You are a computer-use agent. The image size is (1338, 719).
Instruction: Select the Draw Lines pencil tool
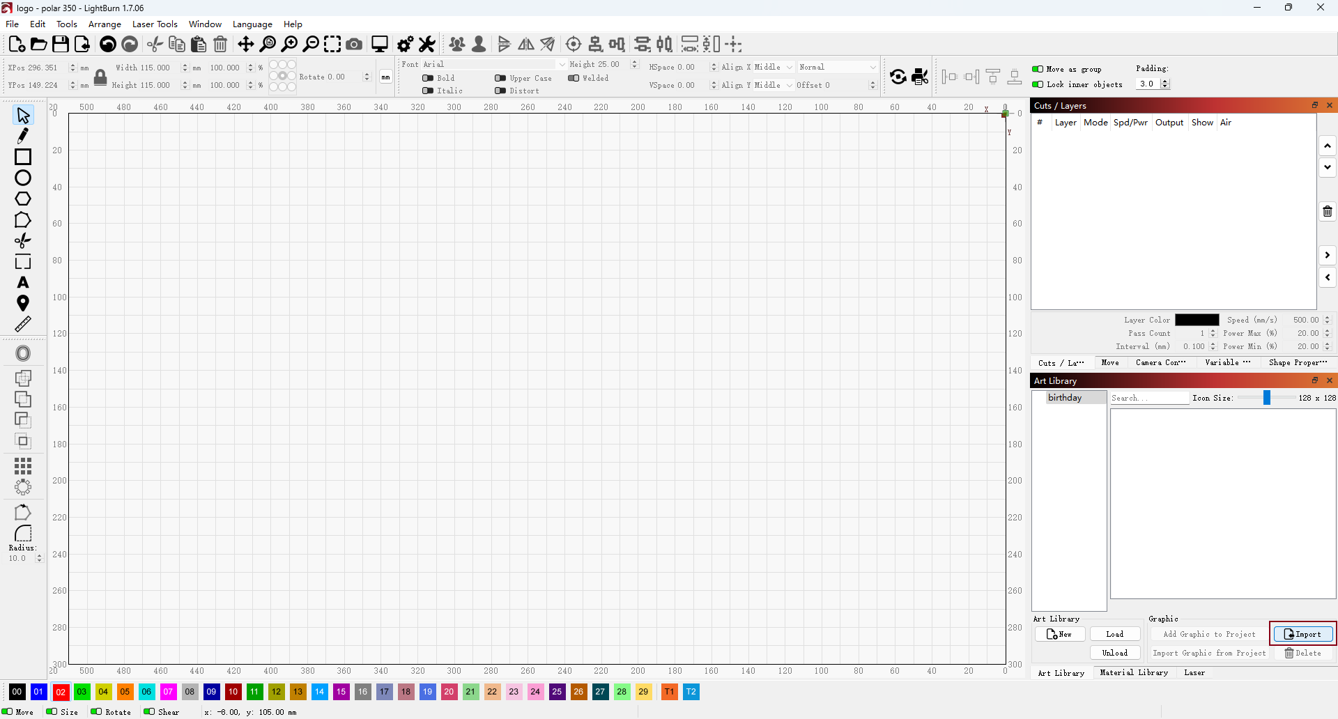click(x=23, y=136)
